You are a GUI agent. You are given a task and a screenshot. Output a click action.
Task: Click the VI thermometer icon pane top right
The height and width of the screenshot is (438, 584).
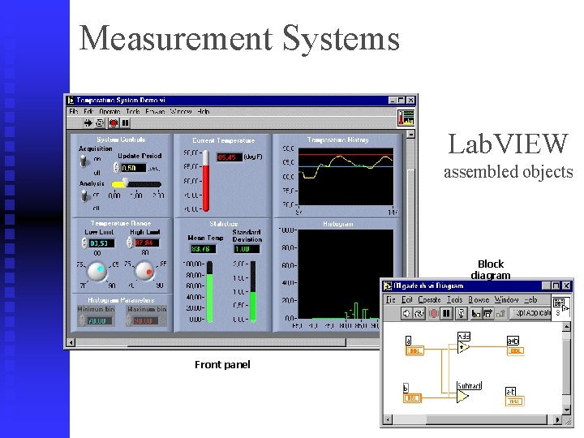[x=406, y=118]
